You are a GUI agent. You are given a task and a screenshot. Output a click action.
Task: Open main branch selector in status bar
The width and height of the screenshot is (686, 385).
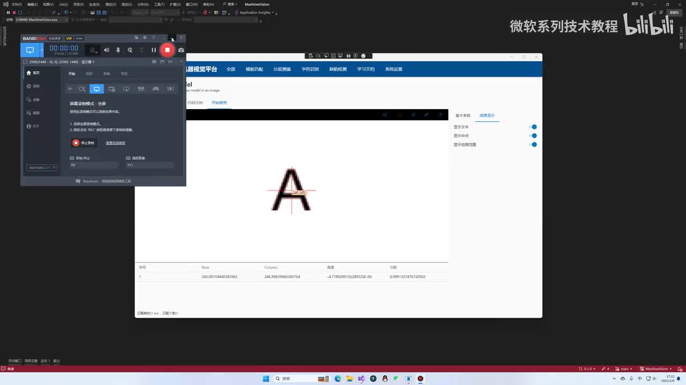coord(624,369)
